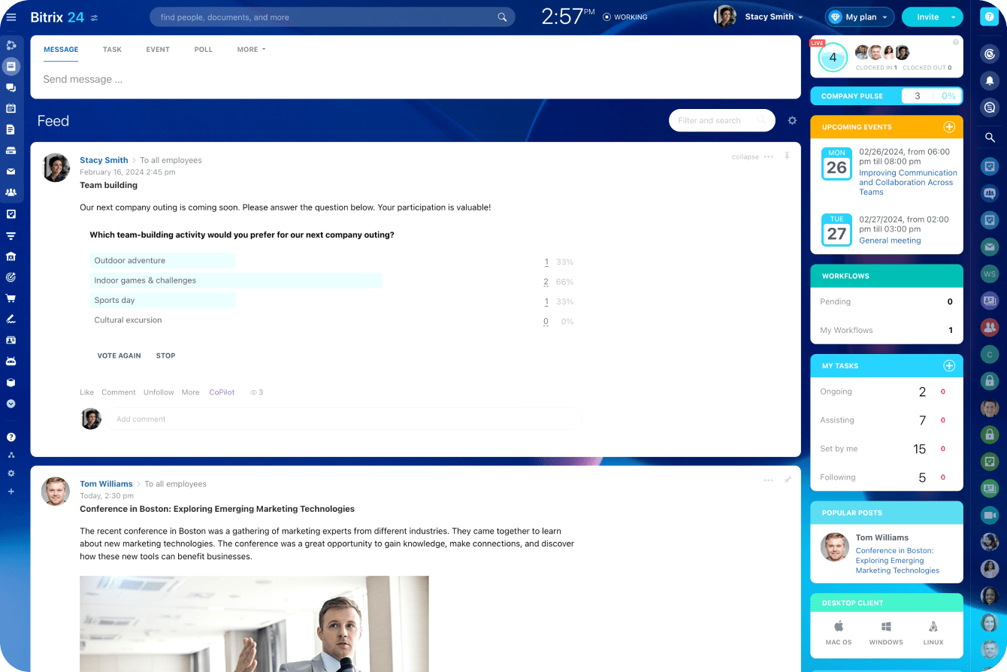
Task: Open the General meeting event link
Action: [890, 241]
